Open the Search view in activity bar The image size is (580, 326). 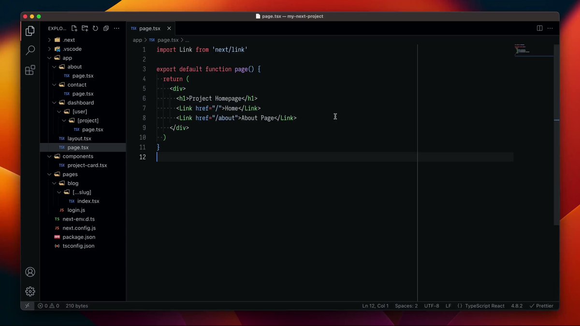click(x=30, y=50)
